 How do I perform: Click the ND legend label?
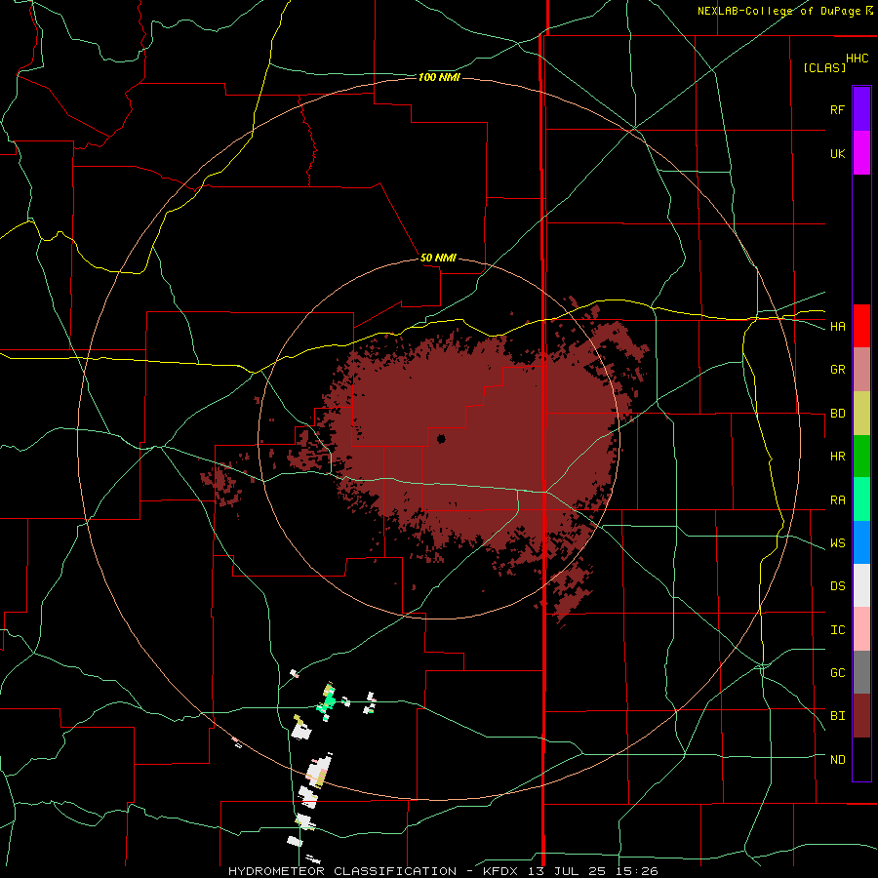837,760
